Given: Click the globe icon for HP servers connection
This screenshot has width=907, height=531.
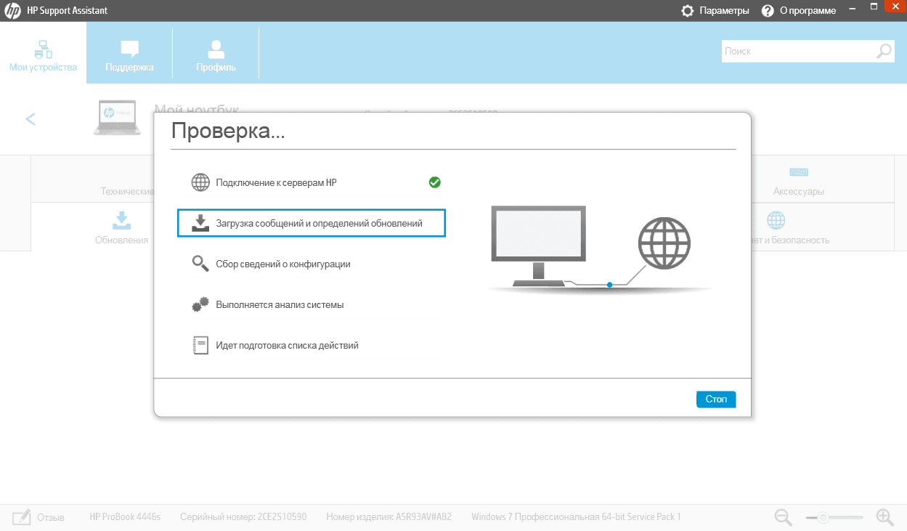Looking at the screenshot, I should (200, 182).
